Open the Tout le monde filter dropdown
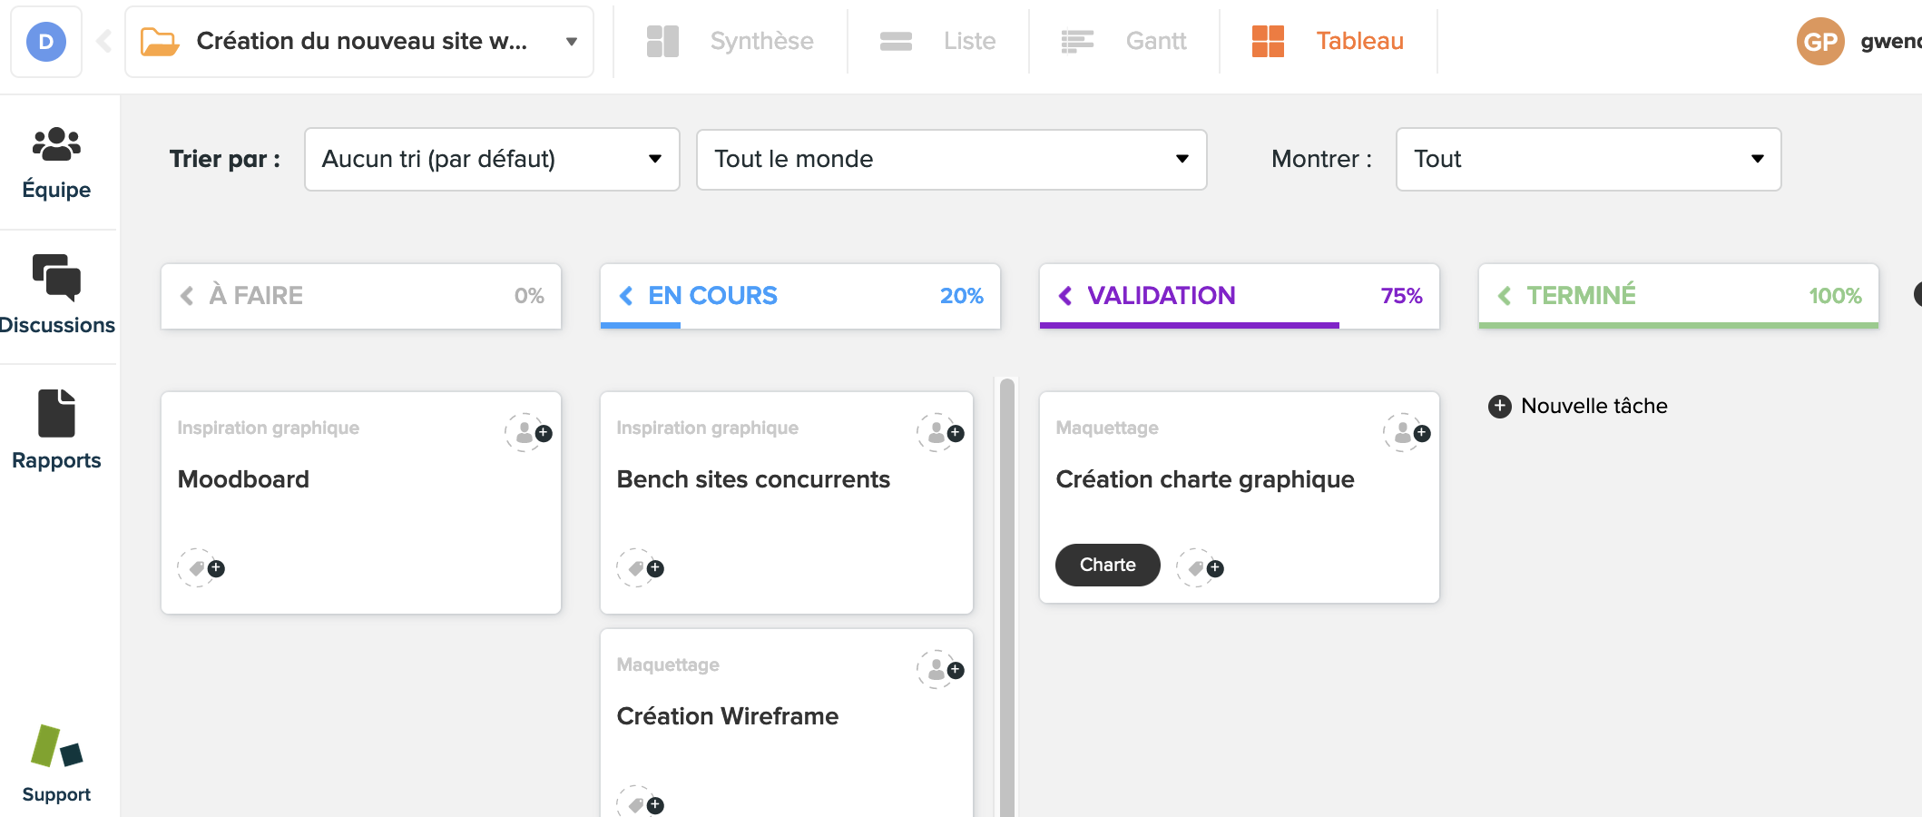 pyautogui.click(x=950, y=160)
